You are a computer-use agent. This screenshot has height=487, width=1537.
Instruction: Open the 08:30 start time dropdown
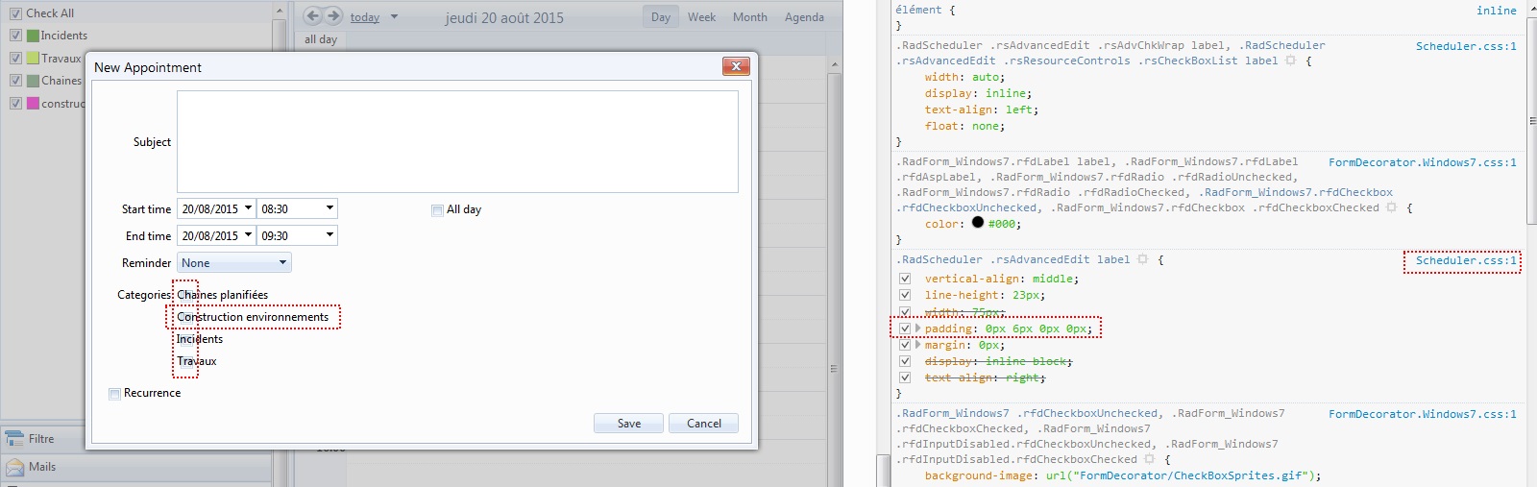329,208
